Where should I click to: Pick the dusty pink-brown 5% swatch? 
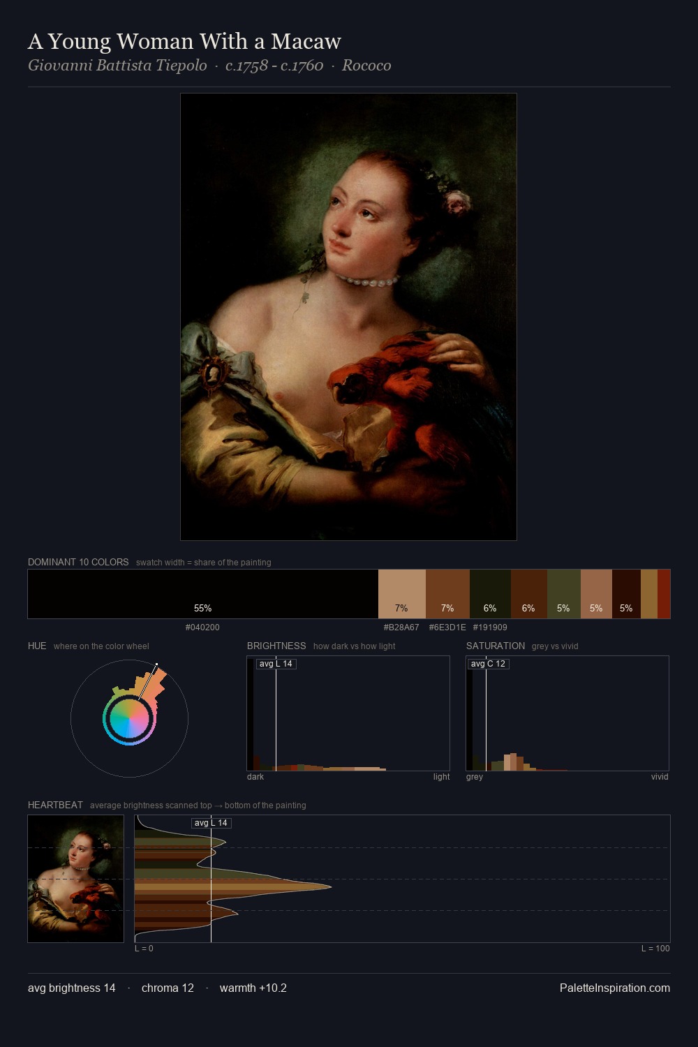tap(596, 594)
